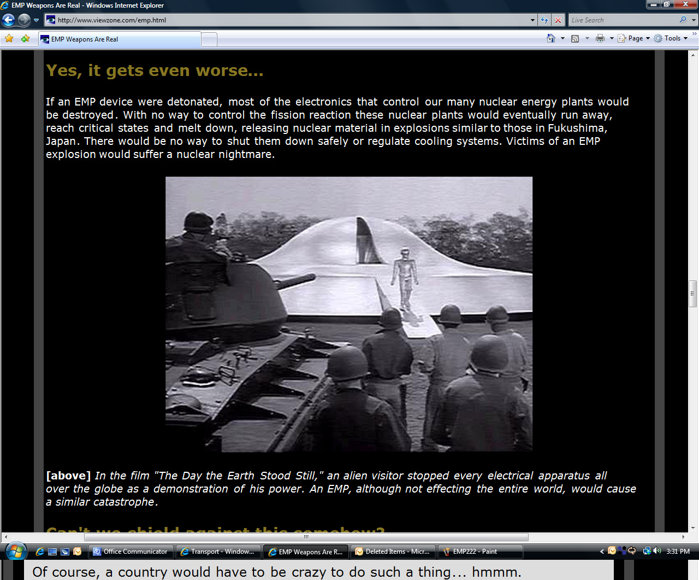Click the RSS feeds icon
The height and width of the screenshot is (580, 699).
click(x=575, y=38)
